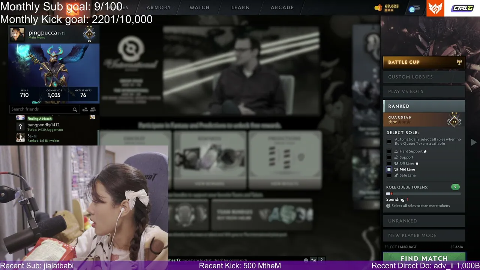Viewport: 480px width, 270px height.
Task: Expand the Custom Lobbies section
Action: [x=424, y=77]
